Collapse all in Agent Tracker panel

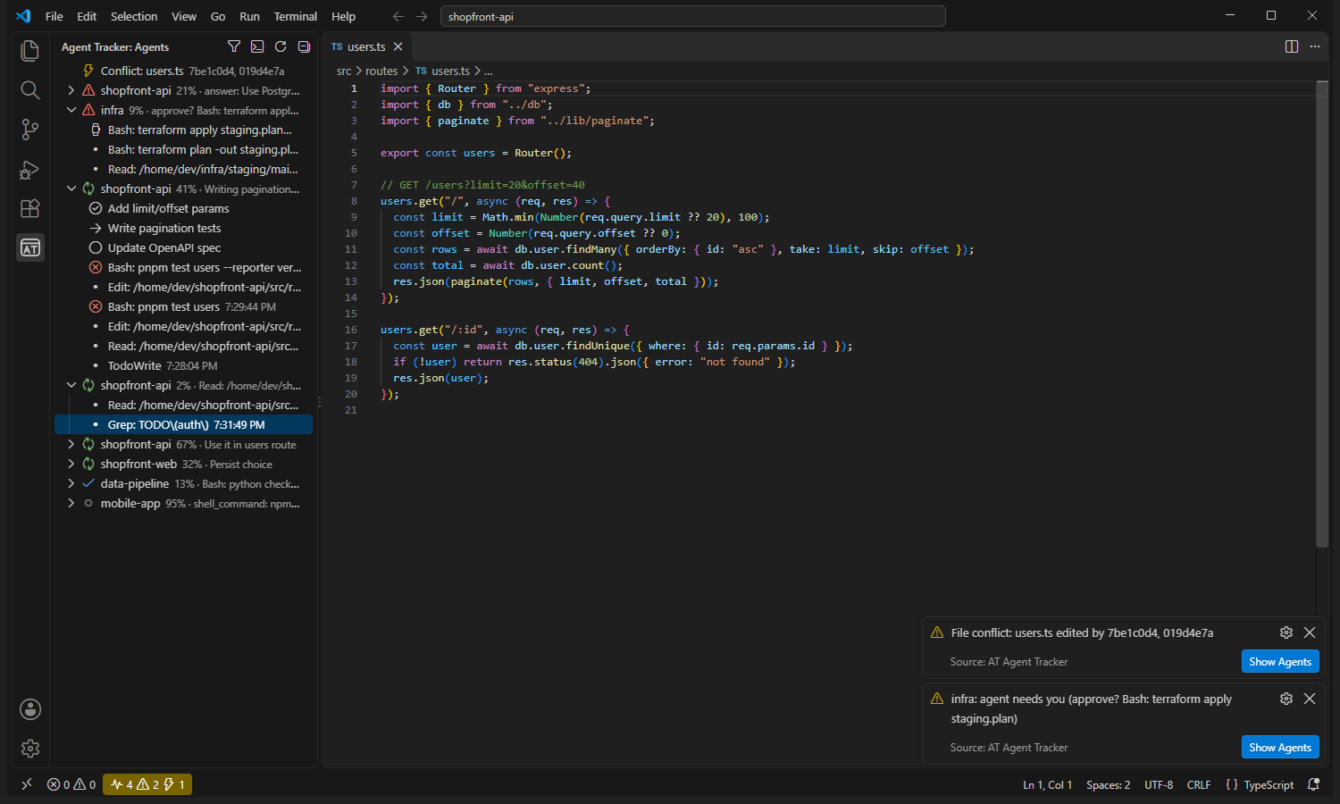pos(304,46)
